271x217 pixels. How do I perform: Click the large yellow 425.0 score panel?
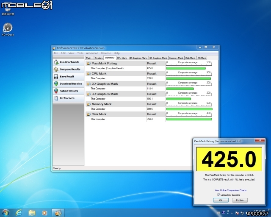229,159
